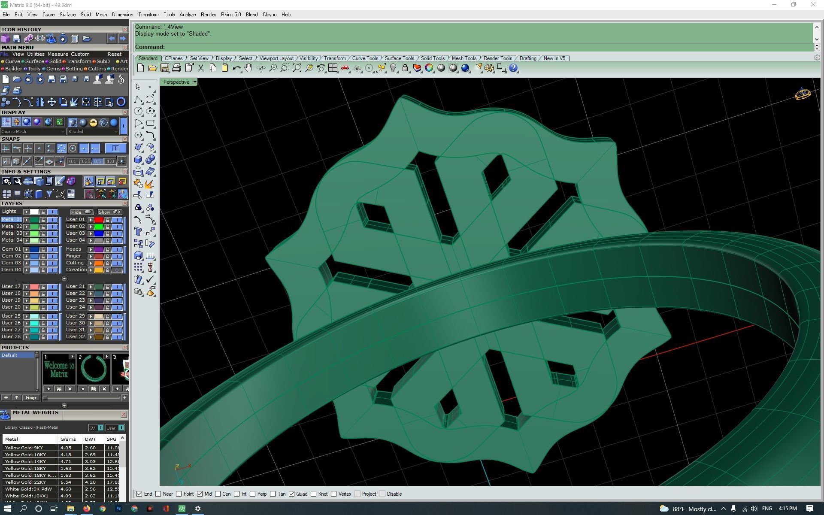Click the wrench search icon in Info & Settings
The image size is (824, 515).
[x=17, y=182]
